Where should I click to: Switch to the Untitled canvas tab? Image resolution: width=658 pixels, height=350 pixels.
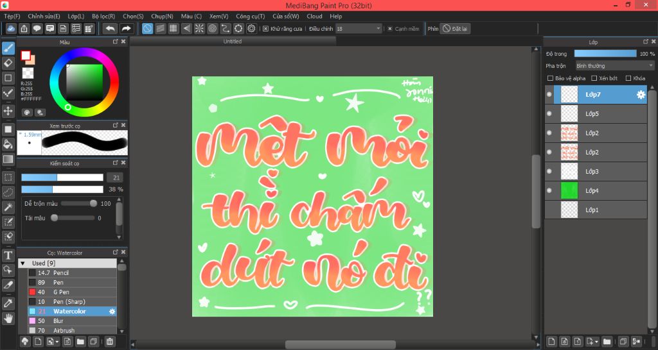coord(233,42)
